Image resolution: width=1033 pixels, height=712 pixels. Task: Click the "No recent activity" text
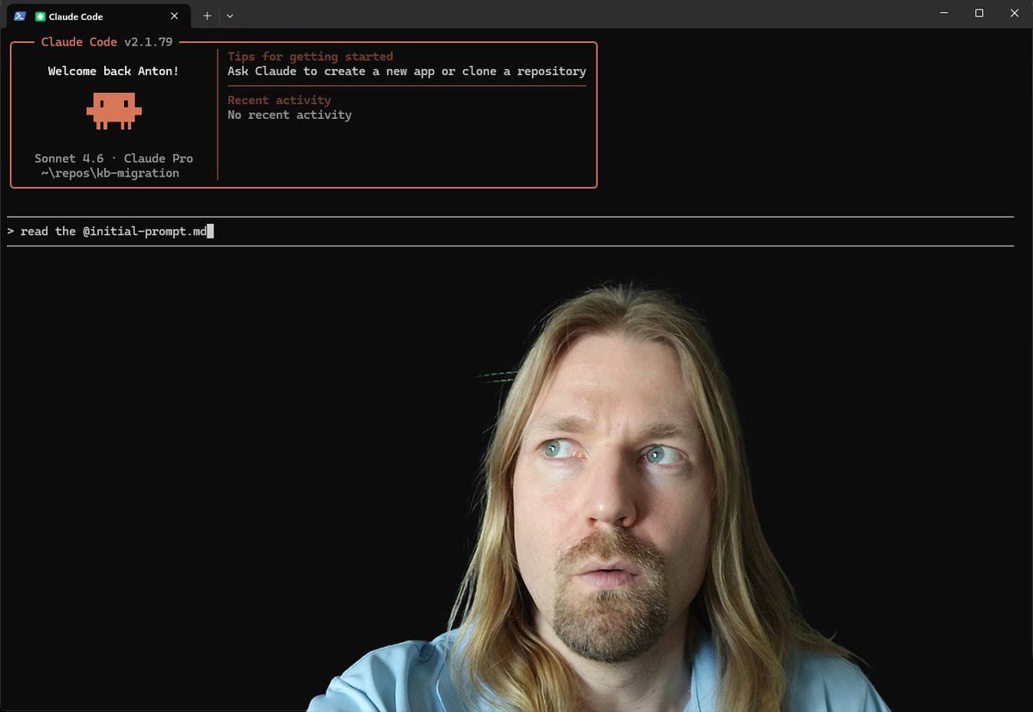(289, 115)
